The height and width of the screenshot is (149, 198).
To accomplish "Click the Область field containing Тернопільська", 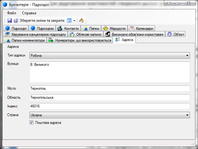I will click(110, 97).
